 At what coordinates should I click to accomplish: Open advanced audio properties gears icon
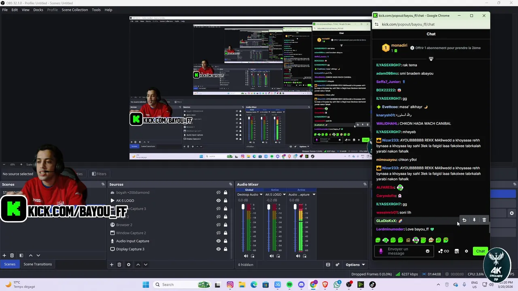point(338,265)
